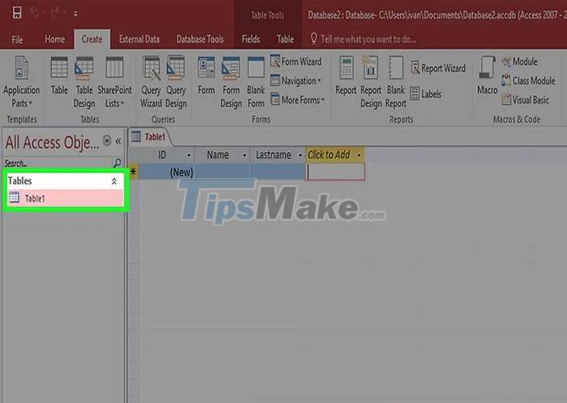Select the Create ribbon tab
567x403 pixels.
[x=92, y=39]
